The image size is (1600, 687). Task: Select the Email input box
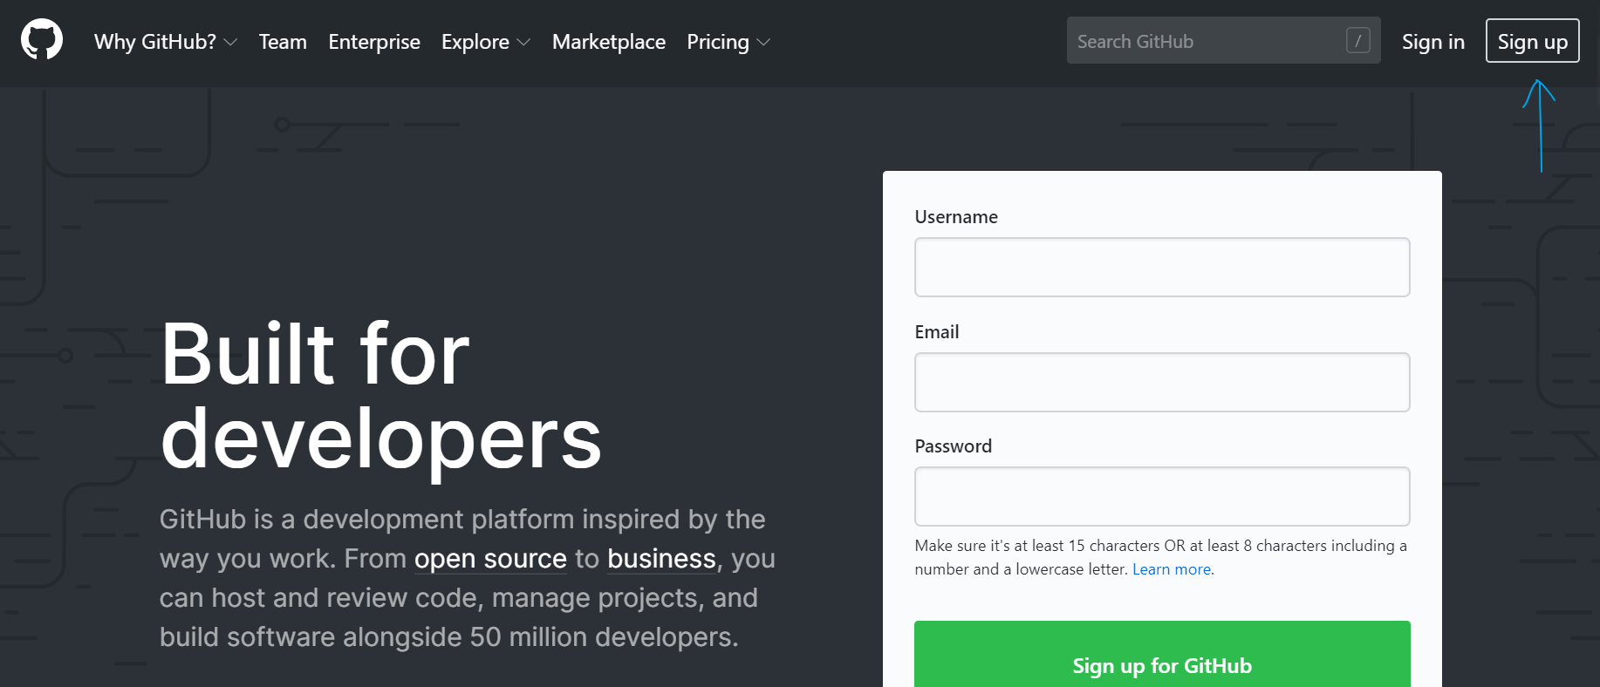[x=1161, y=382]
